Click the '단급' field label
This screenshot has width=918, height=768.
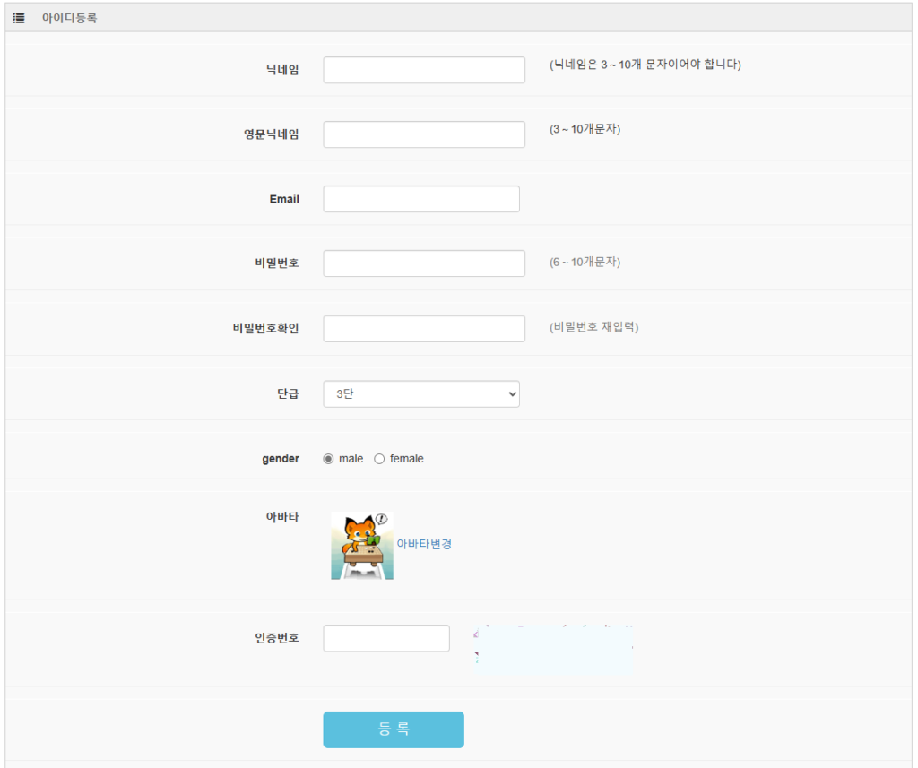288,394
